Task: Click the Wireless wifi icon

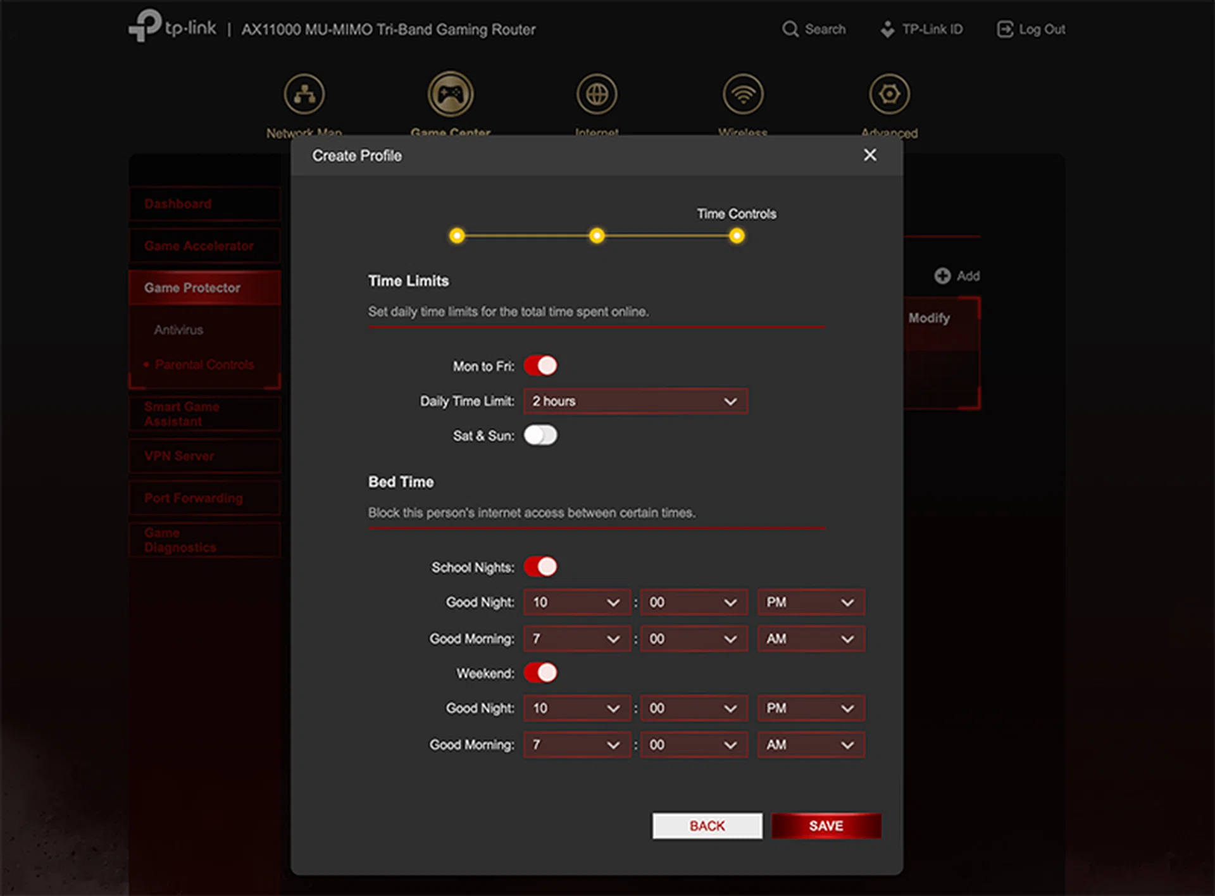Action: coord(743,94)
